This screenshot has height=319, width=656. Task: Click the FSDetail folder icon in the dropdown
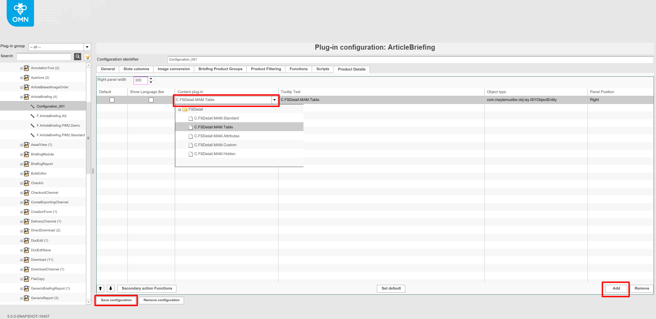185,109
